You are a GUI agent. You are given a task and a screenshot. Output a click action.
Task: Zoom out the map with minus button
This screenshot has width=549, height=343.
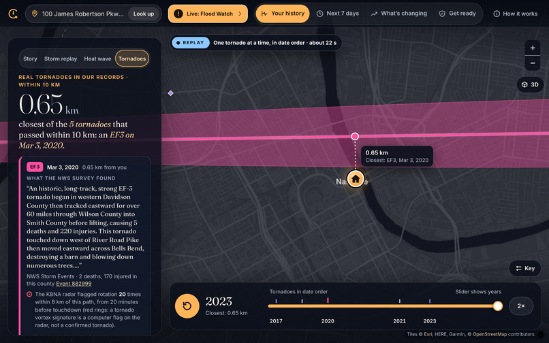coord(533,63)
